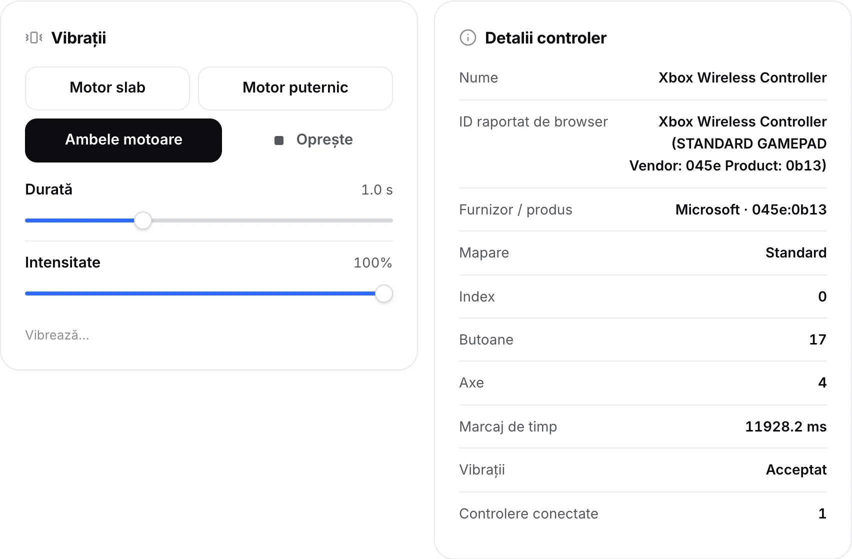Click the Acceptat vibration status value
The height and width of the screenshot is (559, 852).
pyautogui.click(x=796, y=470)
